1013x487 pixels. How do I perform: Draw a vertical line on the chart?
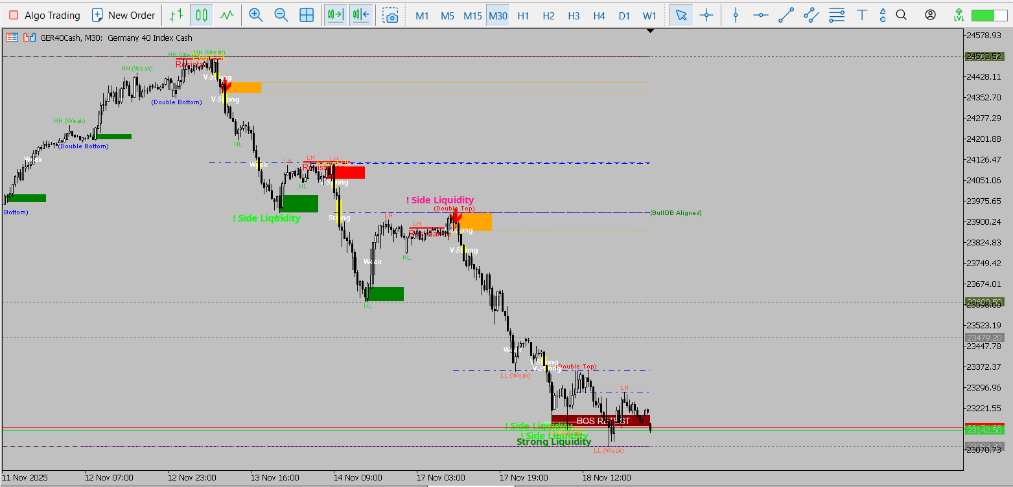(736, 15)
